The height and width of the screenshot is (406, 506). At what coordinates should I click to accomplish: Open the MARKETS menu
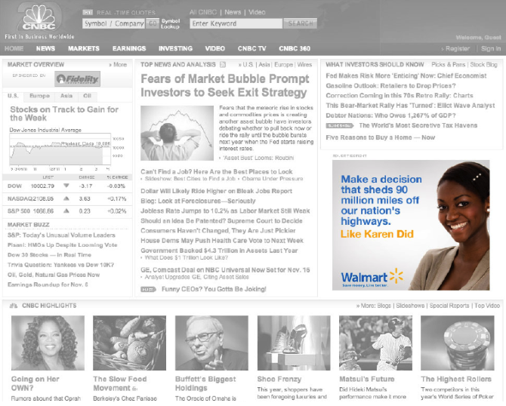(x=84, y=48)
